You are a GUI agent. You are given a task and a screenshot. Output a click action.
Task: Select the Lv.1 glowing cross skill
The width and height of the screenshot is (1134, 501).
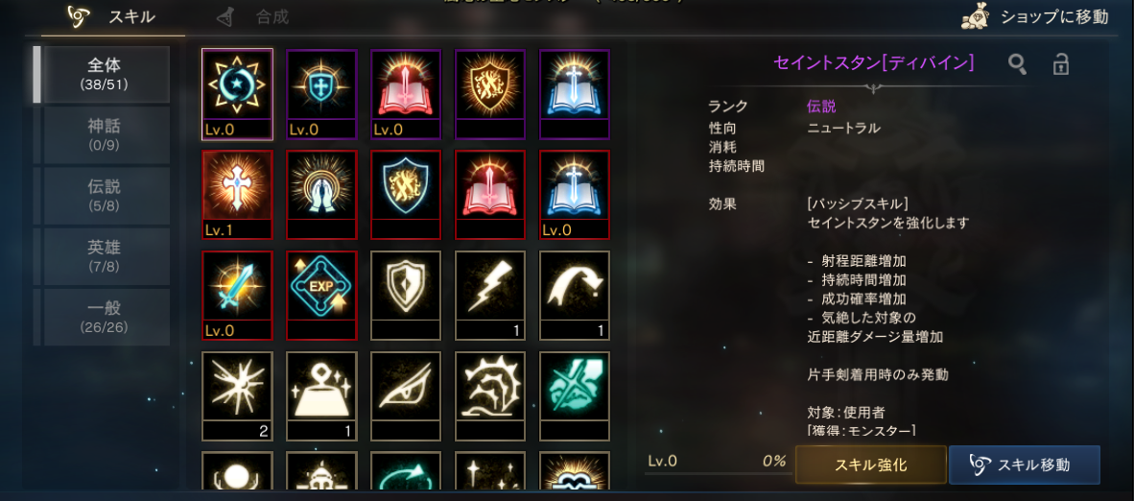(237, 195)
